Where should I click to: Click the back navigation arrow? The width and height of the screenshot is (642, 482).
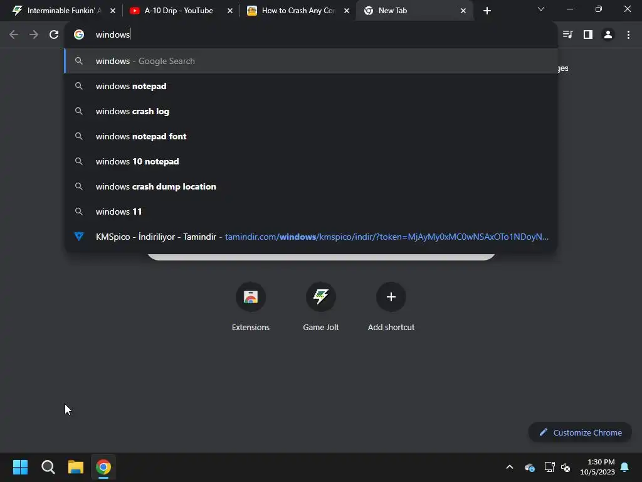tap(14, 35)
